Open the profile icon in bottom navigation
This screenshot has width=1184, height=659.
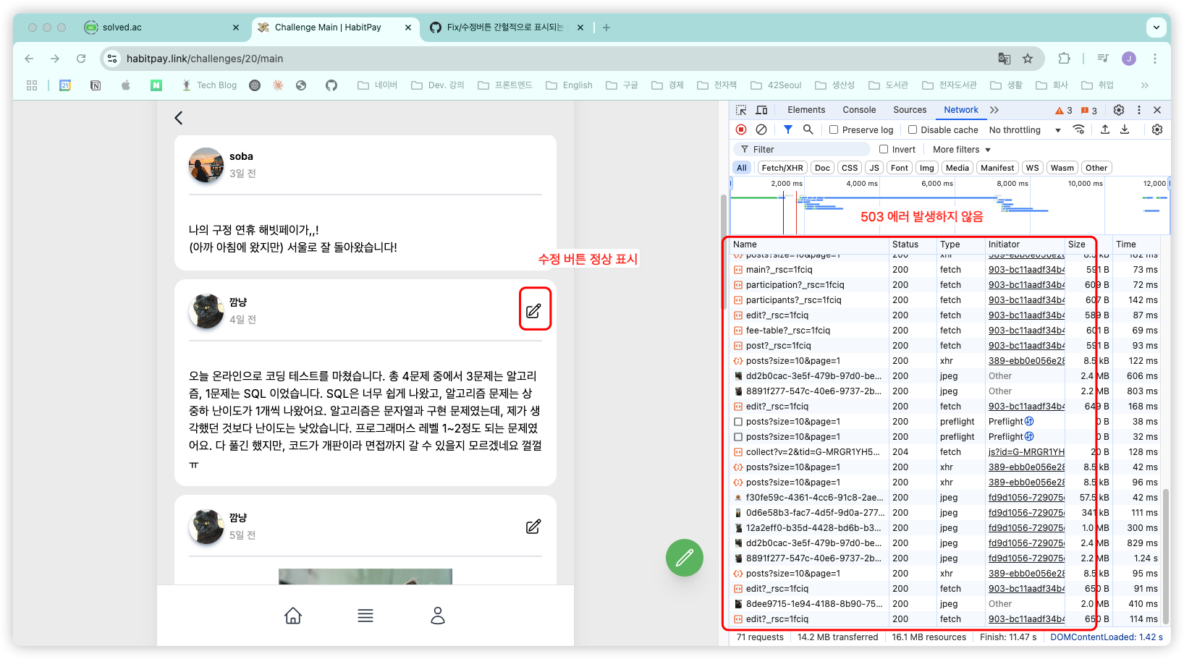tap(438, 616)
